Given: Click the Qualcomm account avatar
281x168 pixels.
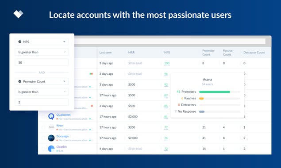Looking at the screenshot, I should [x=51, y=116].
